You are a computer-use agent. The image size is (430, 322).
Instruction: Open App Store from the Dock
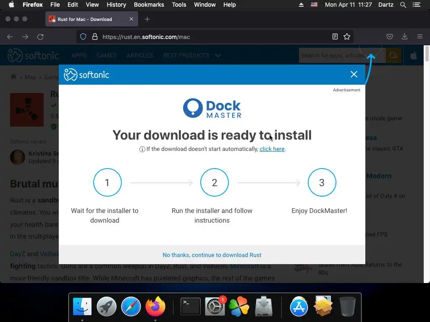click(299, 306)
